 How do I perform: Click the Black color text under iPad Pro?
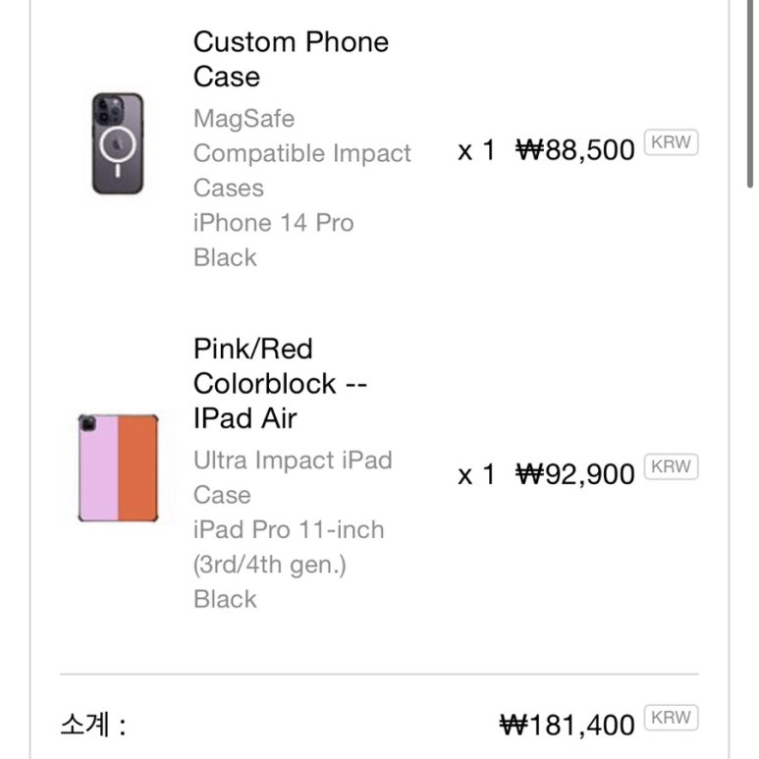(225, 599)
